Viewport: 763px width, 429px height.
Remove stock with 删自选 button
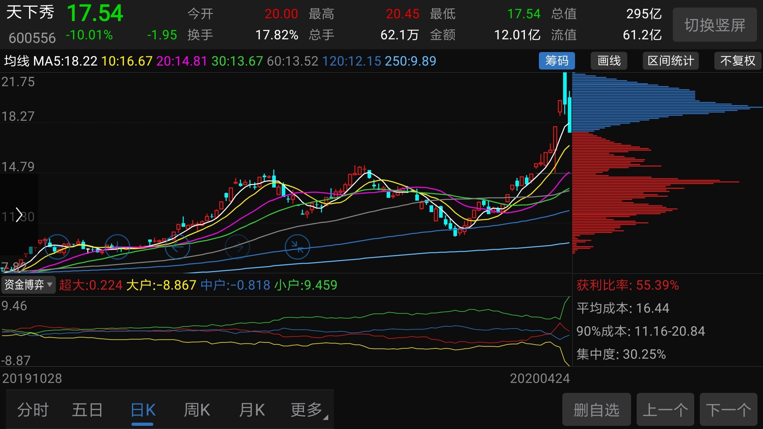click(x=596, y=410)
